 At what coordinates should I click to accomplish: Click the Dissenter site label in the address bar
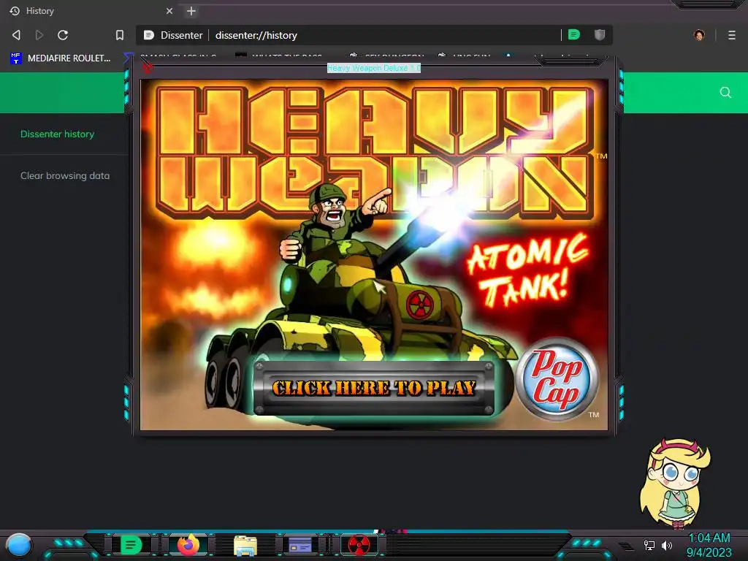coord(181,35)
